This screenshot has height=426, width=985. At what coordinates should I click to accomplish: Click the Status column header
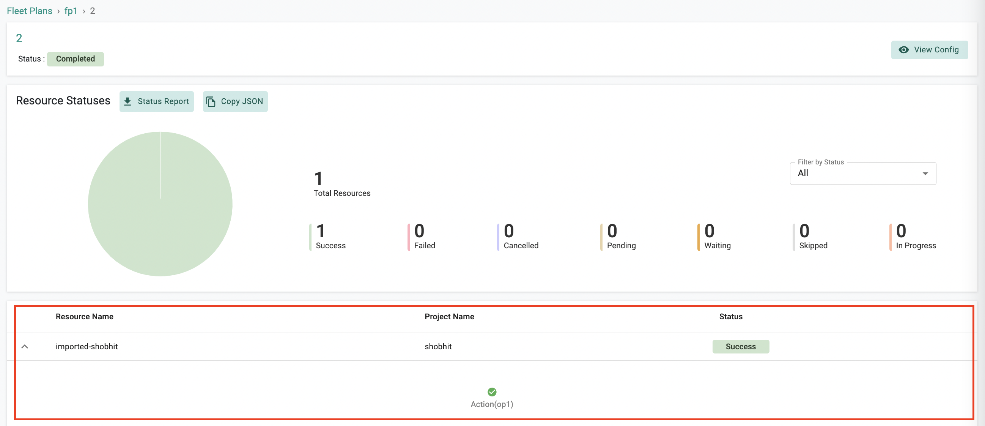coord(730,317)
